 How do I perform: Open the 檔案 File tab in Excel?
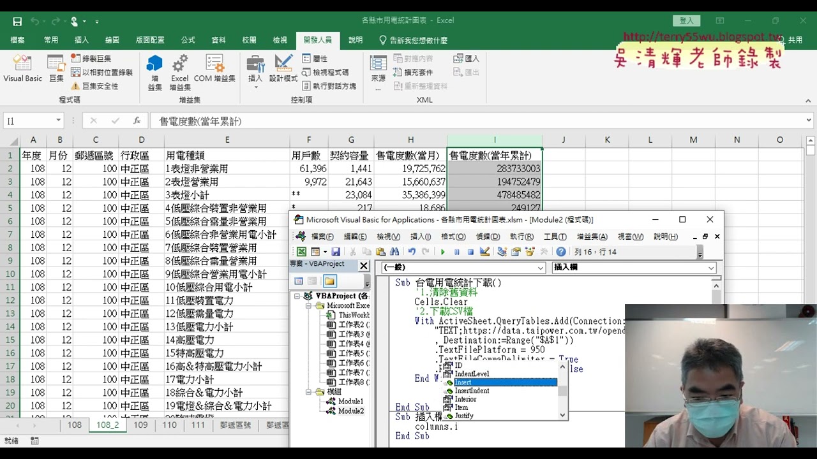pos(18,40)
